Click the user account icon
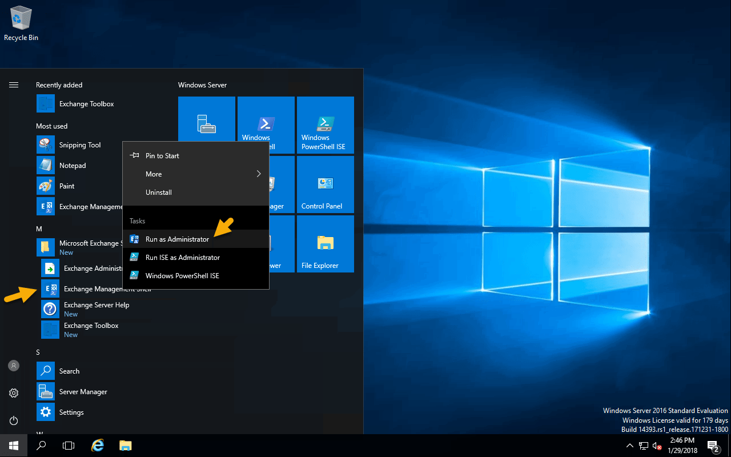Viewport: 731px width, 457px height. pyautogui.click(x=14, y=366)
